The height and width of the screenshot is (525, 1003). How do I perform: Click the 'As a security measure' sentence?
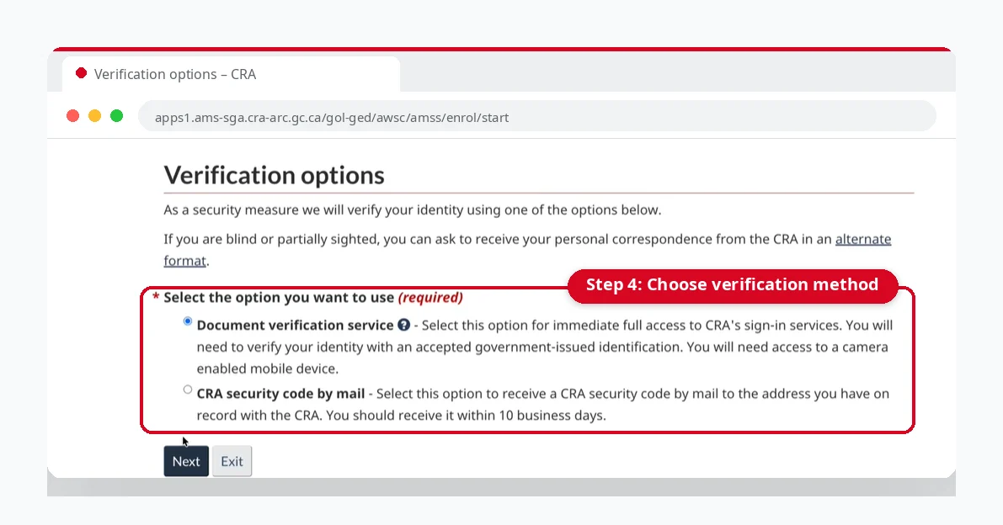(x=413, y=210)
